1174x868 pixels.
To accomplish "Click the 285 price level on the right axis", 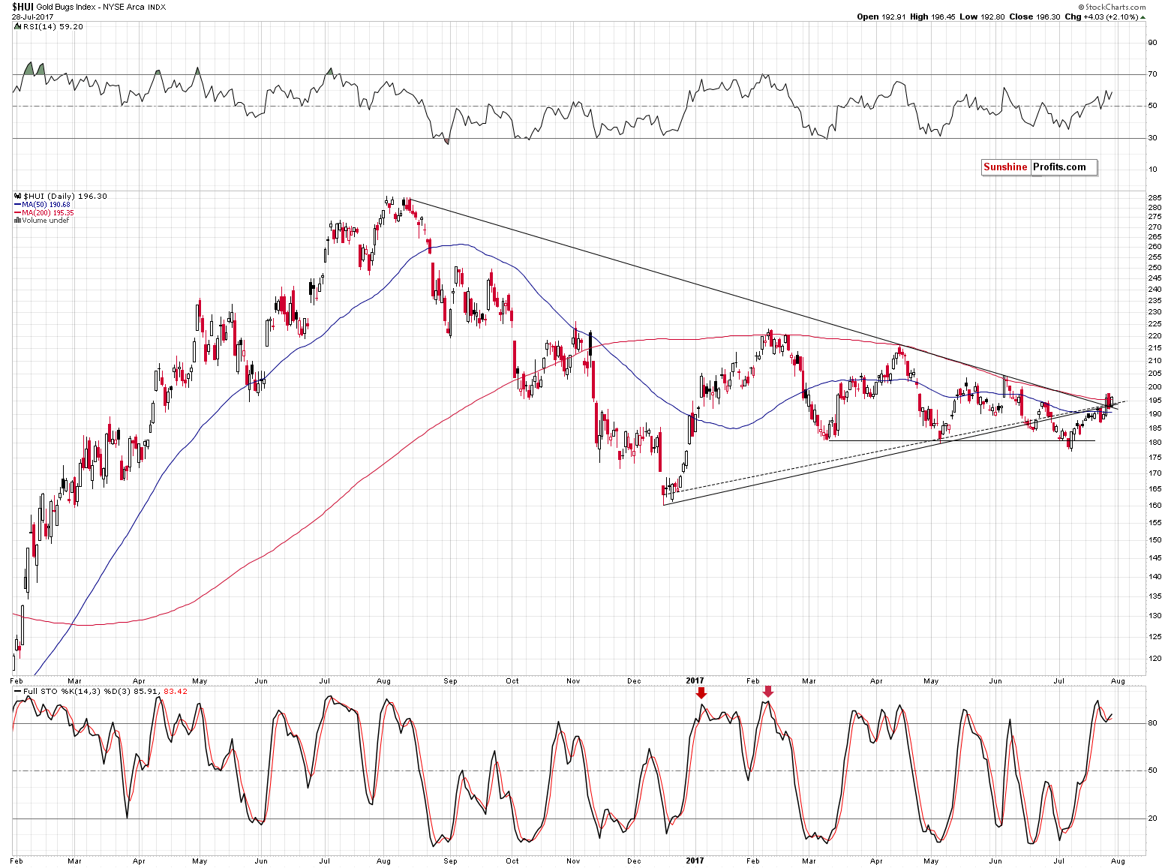I will [x=1154, y=198].
